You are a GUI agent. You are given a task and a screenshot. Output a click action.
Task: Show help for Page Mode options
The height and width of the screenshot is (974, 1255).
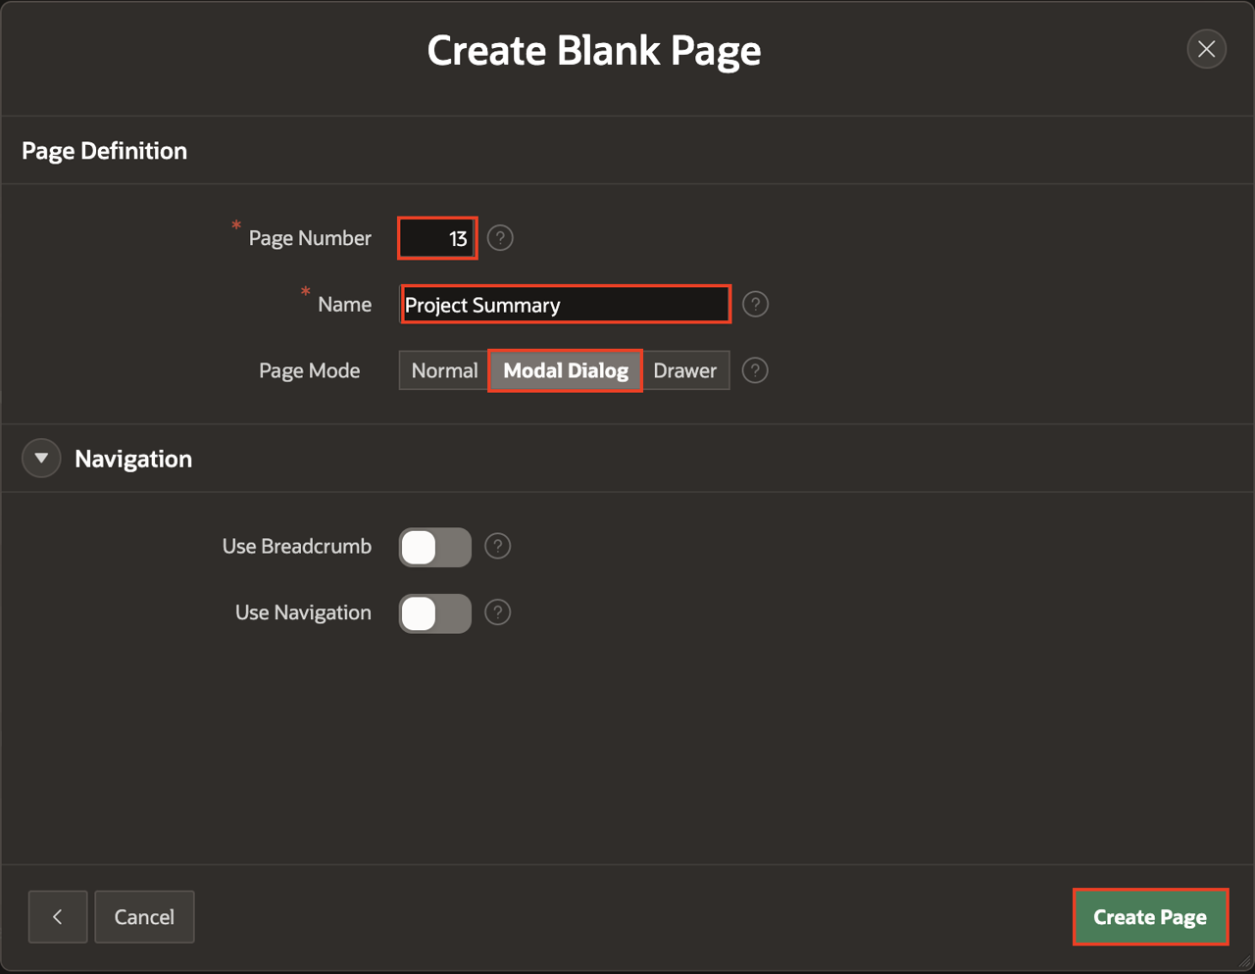[x=755, y=370]
